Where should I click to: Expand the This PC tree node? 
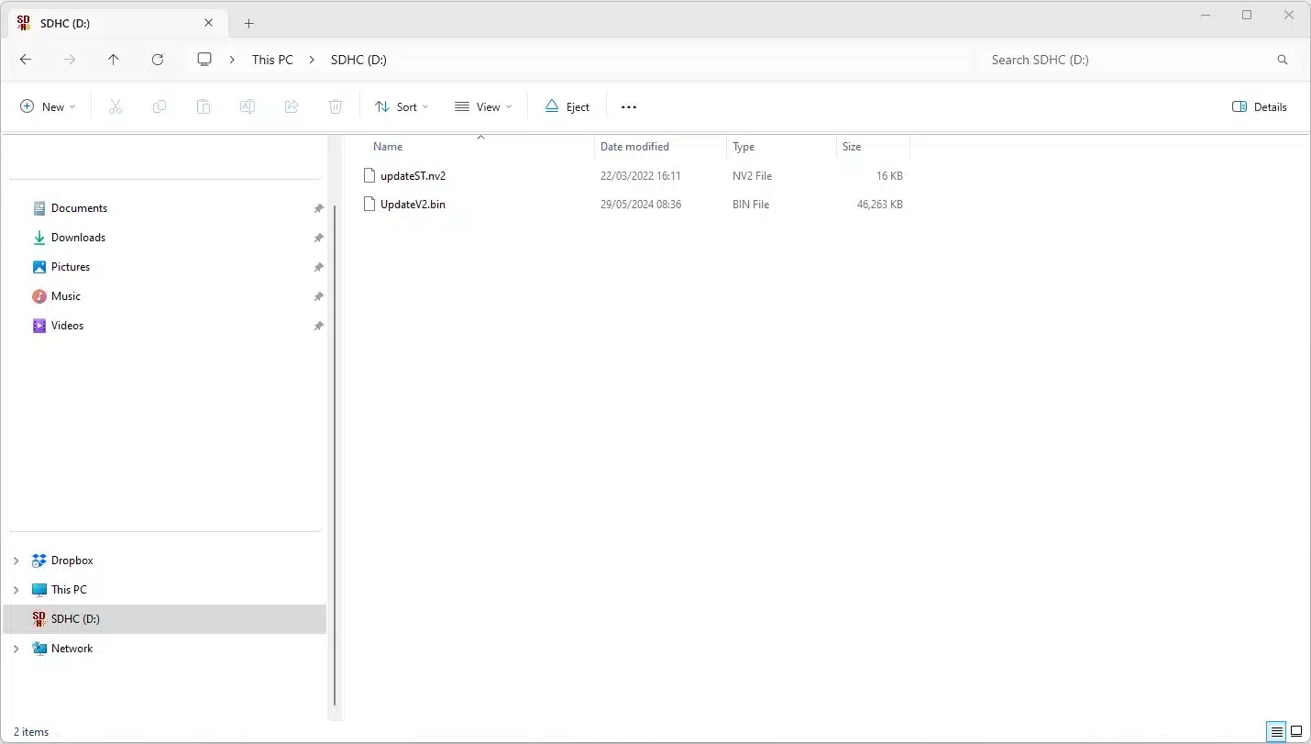click(16, 590)
